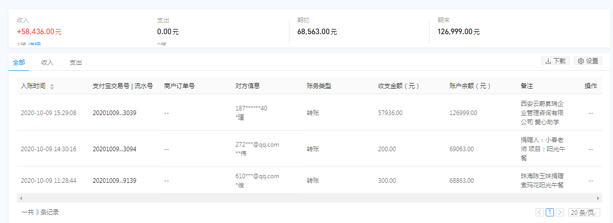Click the 下载 download button
Screen dimensions: 613x223
click(x=555, y=61)
